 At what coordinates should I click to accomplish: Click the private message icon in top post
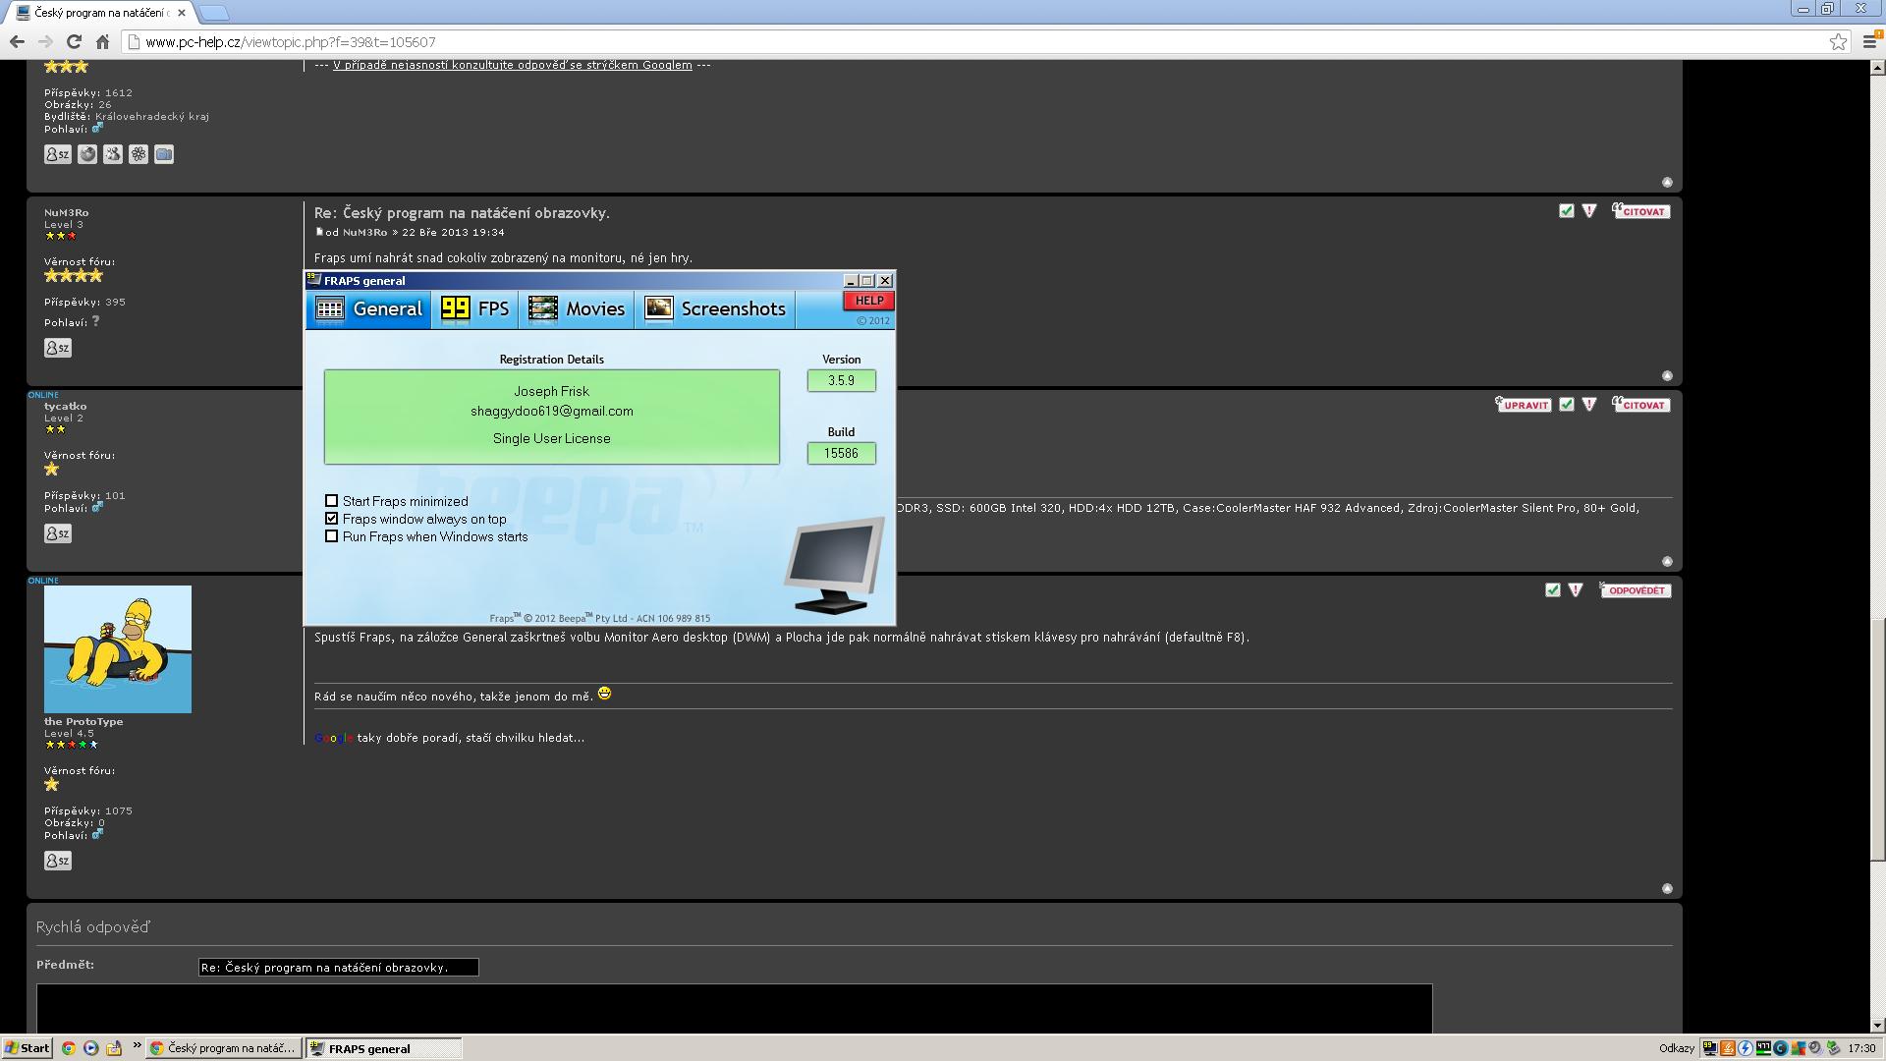tap(58, 154)
